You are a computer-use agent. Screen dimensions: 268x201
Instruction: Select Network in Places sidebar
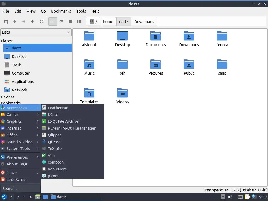coord(37,90)
